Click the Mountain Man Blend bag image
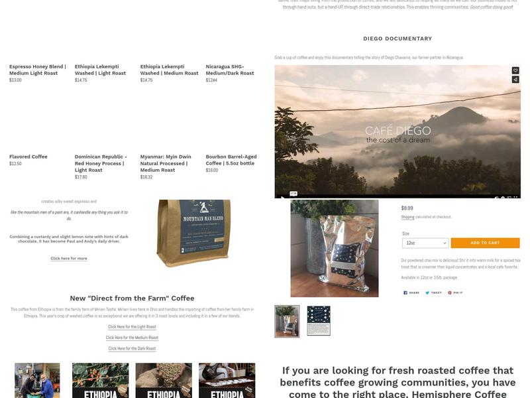The image size is (530, 398). [193, 233]
